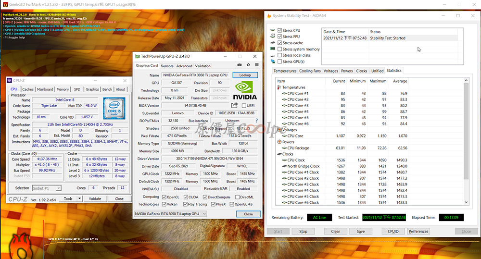Viewport: 481px width, 259px height.
Task: Uncheck the Stress cache checkbox
Action: pyautogui.click(x=279, y=43)
